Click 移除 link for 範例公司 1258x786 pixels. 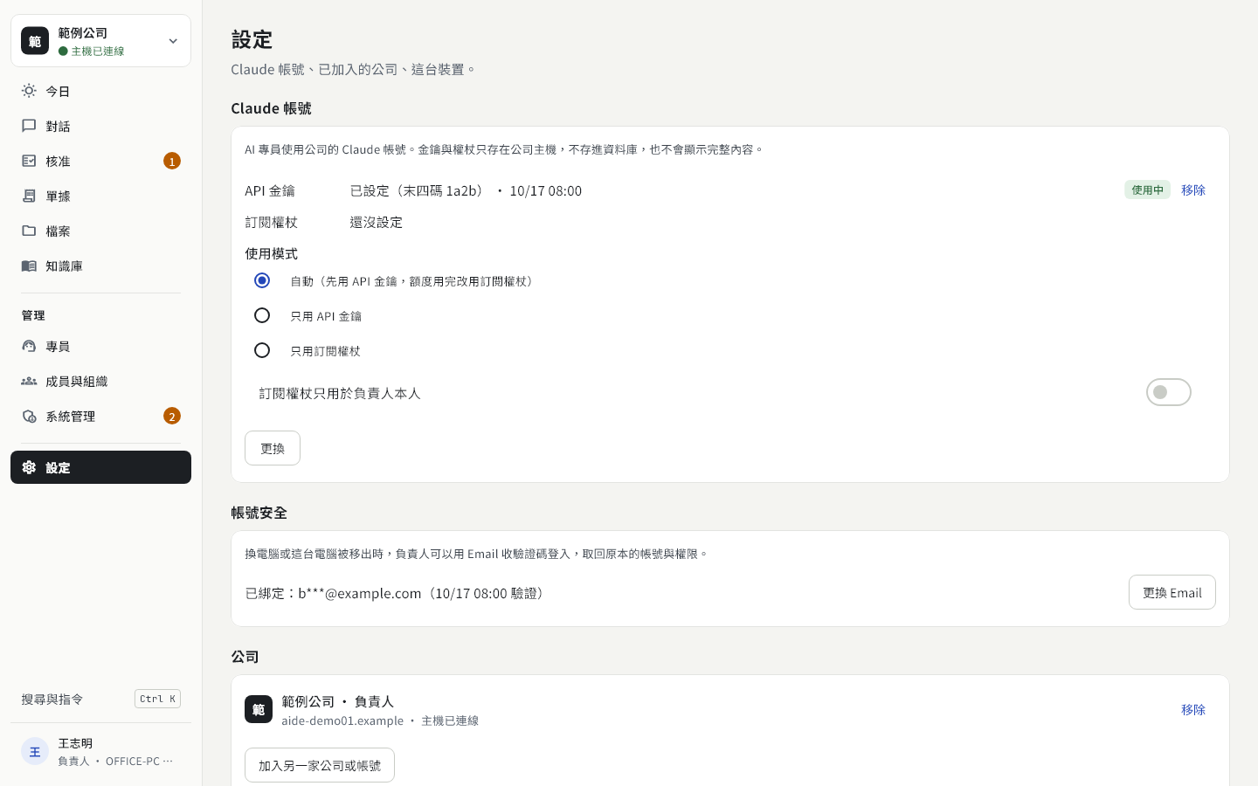tap(1193, 709)
